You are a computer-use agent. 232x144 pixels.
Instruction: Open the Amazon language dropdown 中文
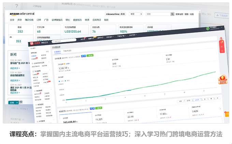[136, 14]
